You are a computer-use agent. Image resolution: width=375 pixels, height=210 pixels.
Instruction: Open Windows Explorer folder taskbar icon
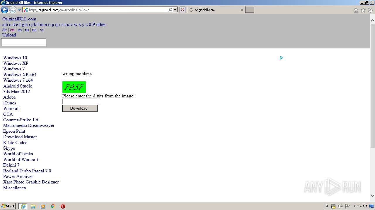(x=33, y=206)
